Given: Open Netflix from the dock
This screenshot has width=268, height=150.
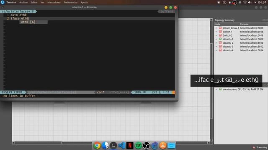Looking at the screenshot, I should click(130, 145).
